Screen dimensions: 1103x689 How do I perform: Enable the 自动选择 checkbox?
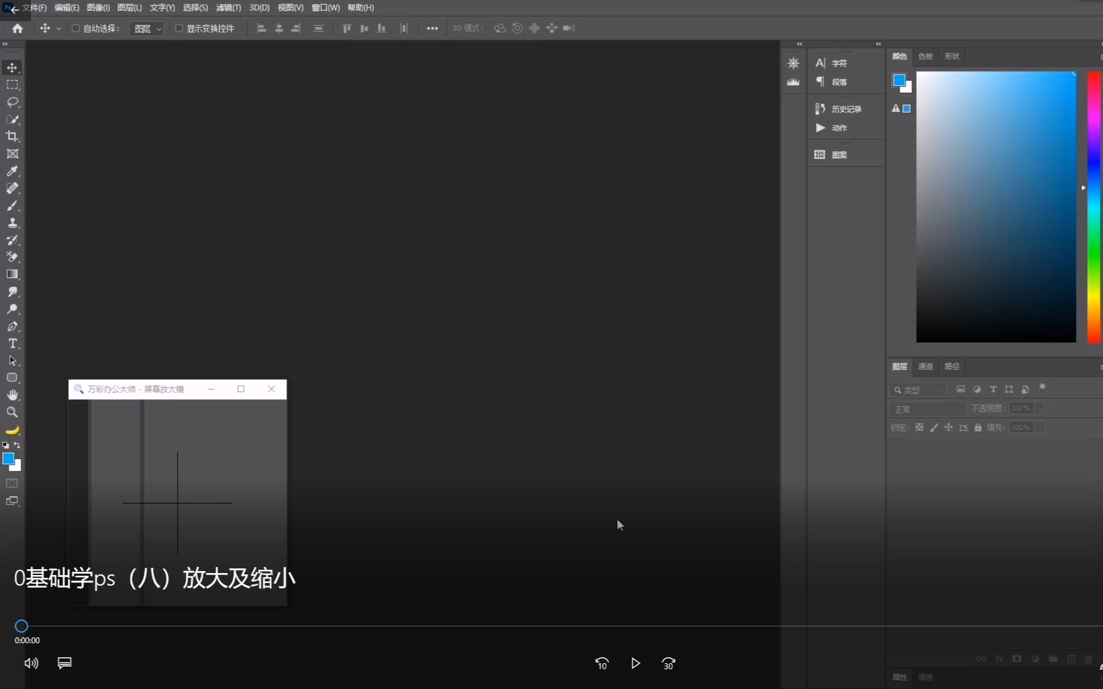[x=76, y=28]
